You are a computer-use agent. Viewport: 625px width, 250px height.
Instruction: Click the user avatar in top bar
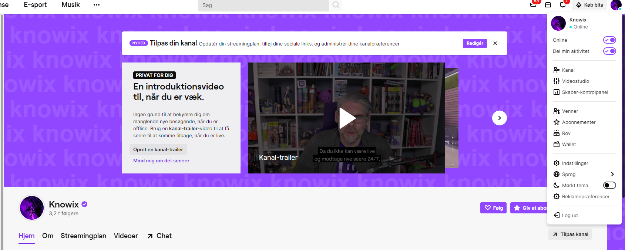pyautogui.click(x=616, y=5)
